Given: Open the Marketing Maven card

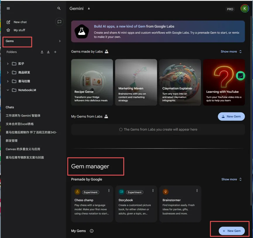Looking at the screenshot, I should point(136,82).
